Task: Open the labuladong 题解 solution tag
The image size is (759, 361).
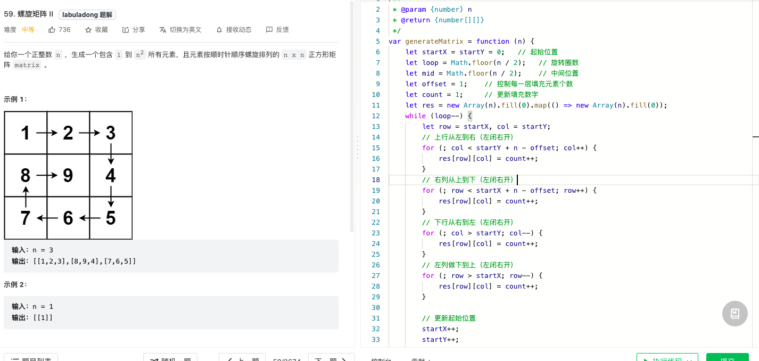Action: (87, 15)
